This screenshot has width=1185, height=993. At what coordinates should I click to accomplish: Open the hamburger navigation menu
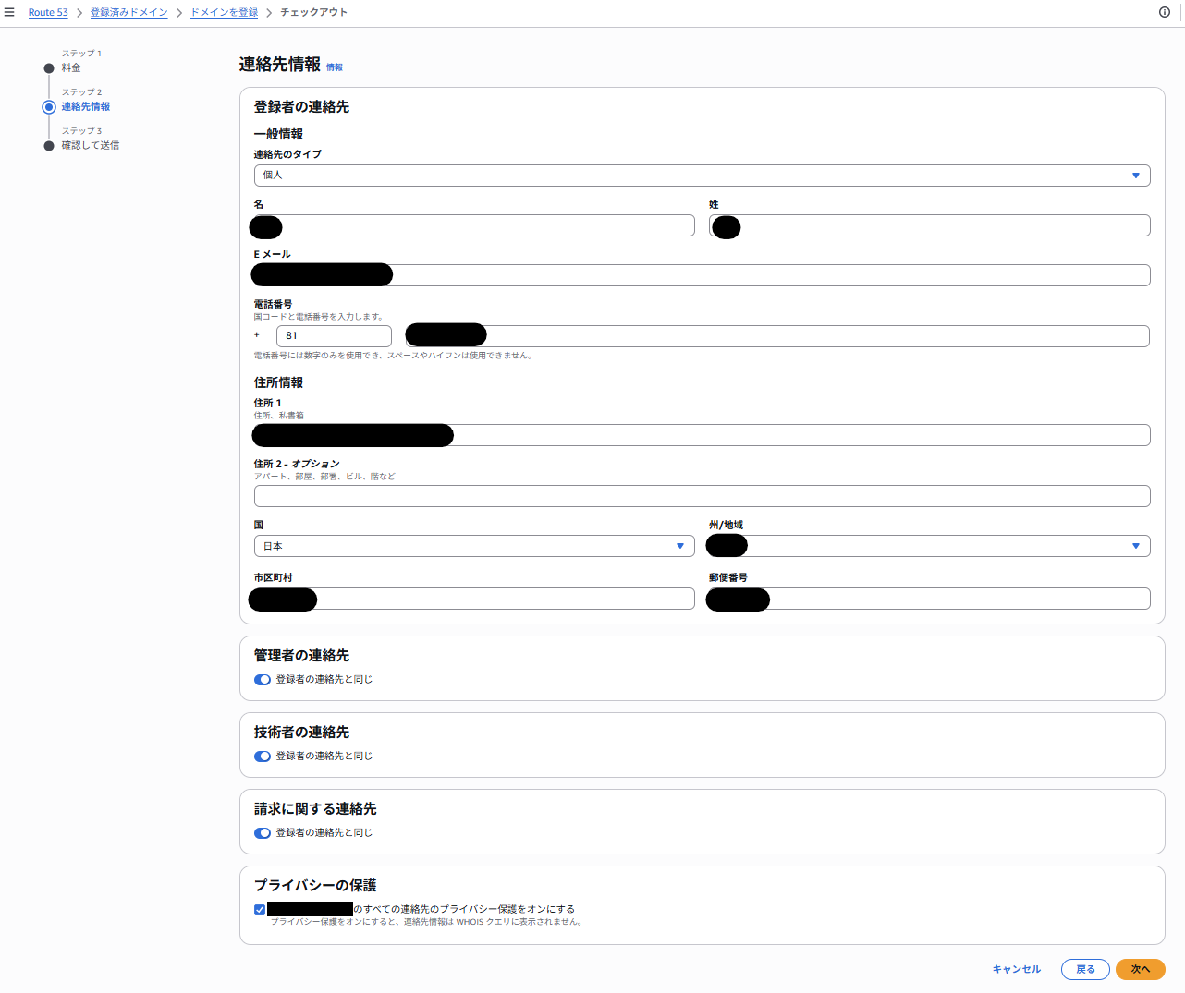pos(9,12)
